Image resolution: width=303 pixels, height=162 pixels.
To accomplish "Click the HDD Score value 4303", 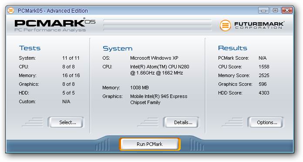I will tap(264, 93).
